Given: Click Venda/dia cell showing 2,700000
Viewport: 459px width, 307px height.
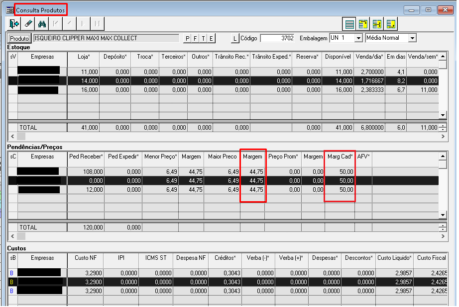Looking at the screenshot, I should pos(369,72).
